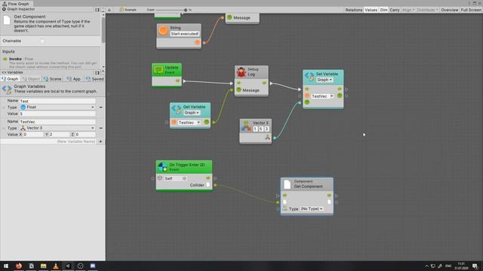Click the Get Component page icon in inspector
The width and height of the screenshot is (483, 271).
click(7, 20)
